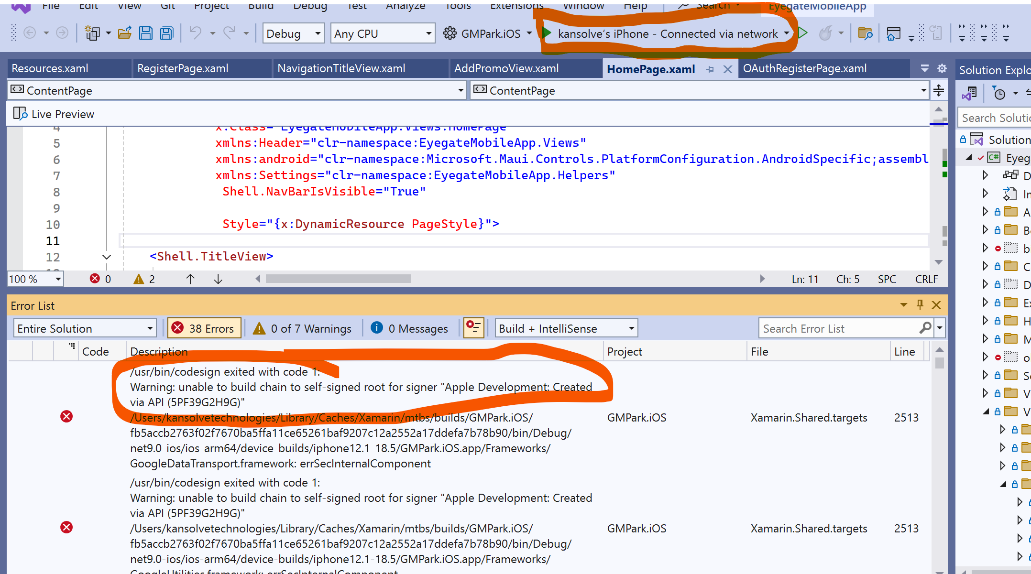Open the kansolve's iPhone device dropdown
The width and height of the screenshot is (1031, 574).
click(787, 33)
